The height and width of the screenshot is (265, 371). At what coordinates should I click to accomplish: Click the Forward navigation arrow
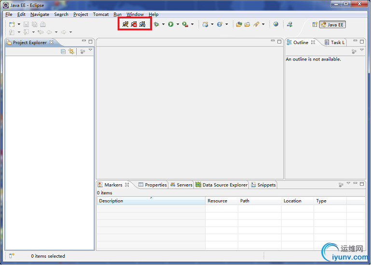click(x=64, y=32)
